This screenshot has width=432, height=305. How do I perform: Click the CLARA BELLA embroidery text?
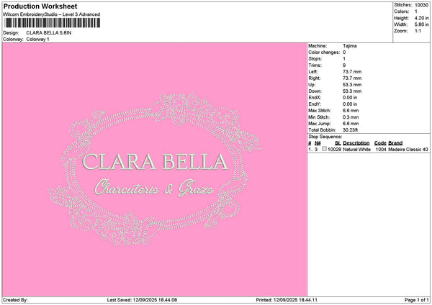(155, 162)
